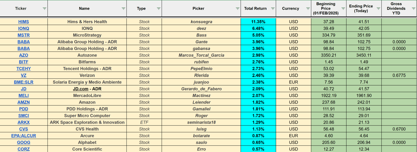Open the IONQ ticker link
Viewport: 417px width, 152px height.
point(24,28)
